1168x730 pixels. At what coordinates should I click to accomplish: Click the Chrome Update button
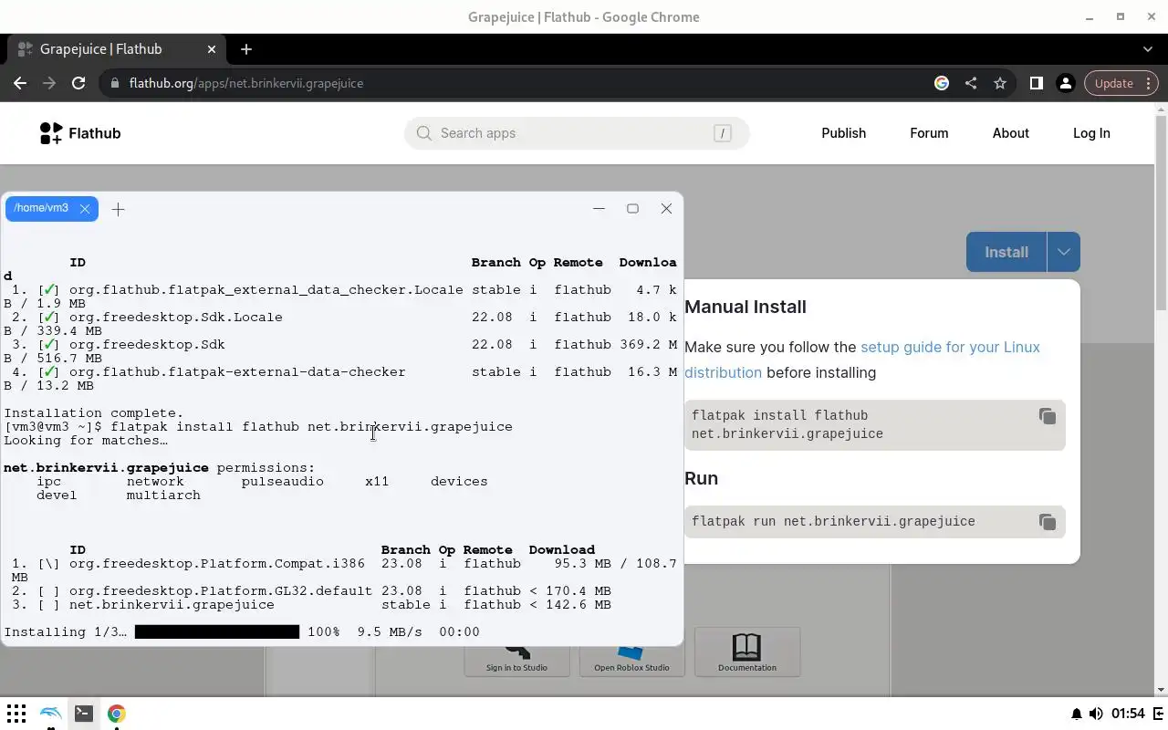click(x=1113, y=83)
